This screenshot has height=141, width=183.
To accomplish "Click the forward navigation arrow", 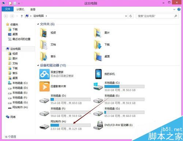I will point(12,16).
